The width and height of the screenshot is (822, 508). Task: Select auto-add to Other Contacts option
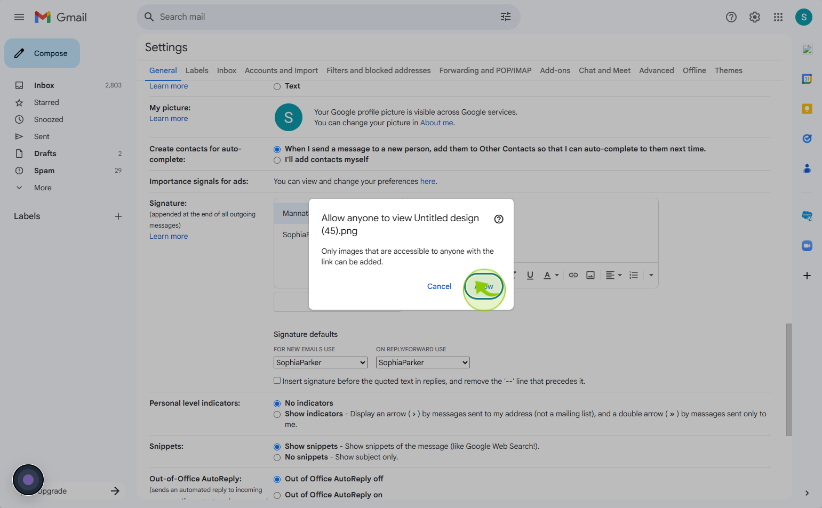[x=277, y=149]
